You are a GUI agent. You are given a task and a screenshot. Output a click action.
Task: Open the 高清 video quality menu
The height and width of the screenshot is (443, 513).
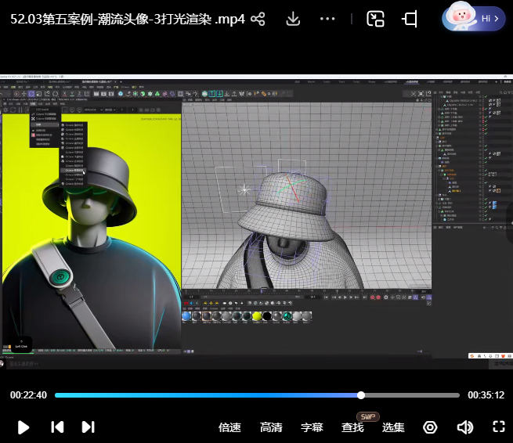point(271,427)
